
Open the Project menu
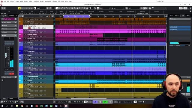click(12, 1)
